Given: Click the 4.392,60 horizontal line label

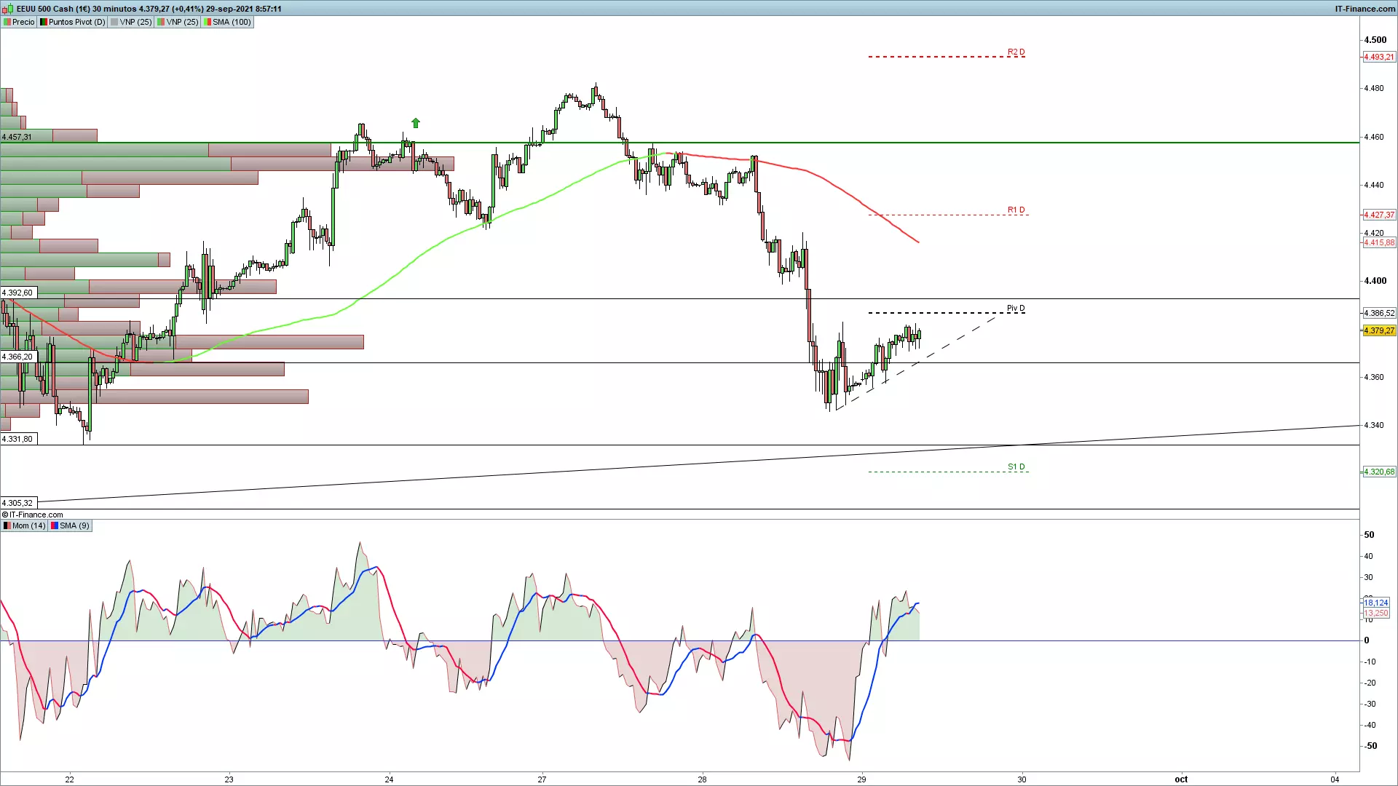Looking at the screenshot, I should (x=17, y=293).
